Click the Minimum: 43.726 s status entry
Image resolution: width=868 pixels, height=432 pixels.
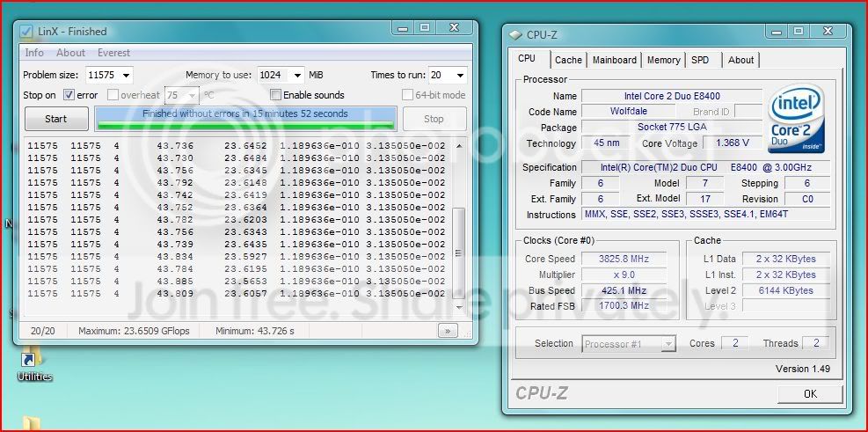255,331
